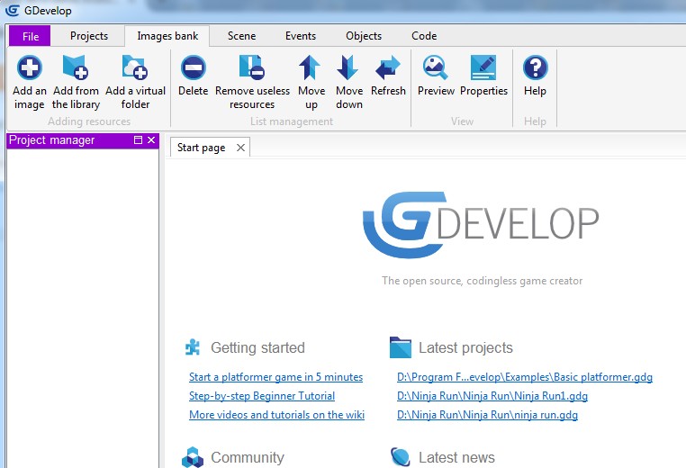Click the GDevelop logo on Start page
Viewport: 686px width, 468px height.
(481, 224)
